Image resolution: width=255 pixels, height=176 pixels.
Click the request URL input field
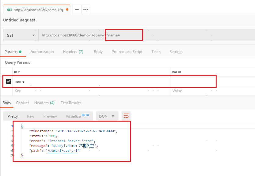click(147, 35)
